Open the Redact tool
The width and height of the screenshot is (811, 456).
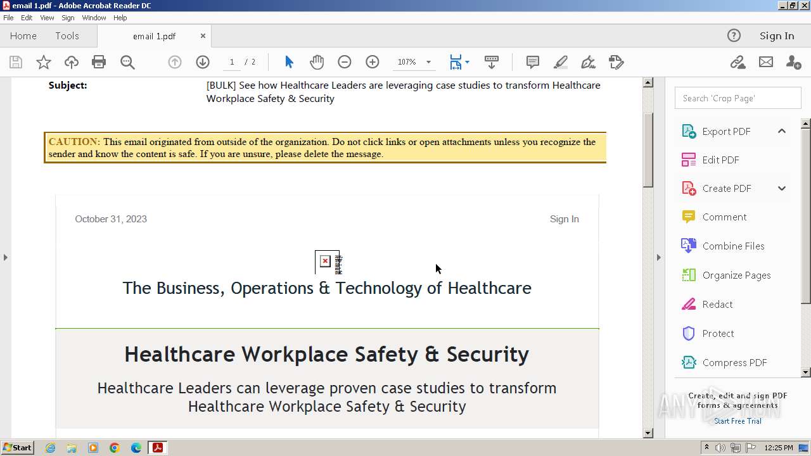click(x=717, y=304)
